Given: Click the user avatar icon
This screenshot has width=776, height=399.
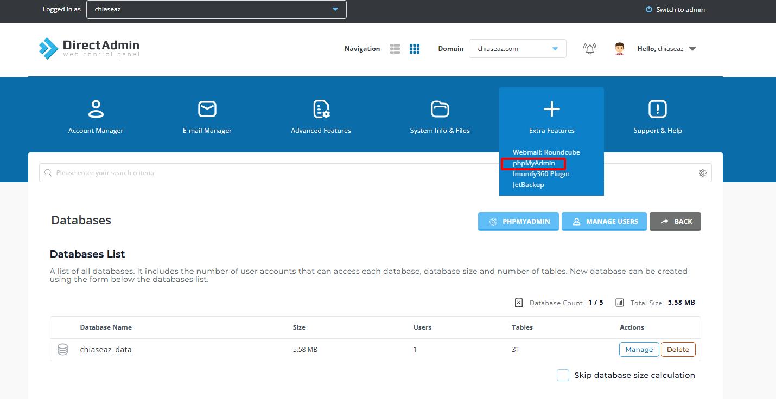Looking at the screenshot, I should tap(620, 49).
